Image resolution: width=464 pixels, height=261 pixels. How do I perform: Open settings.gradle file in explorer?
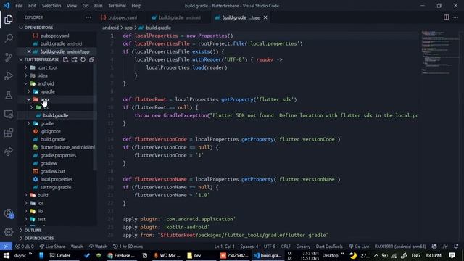(56, 187)
